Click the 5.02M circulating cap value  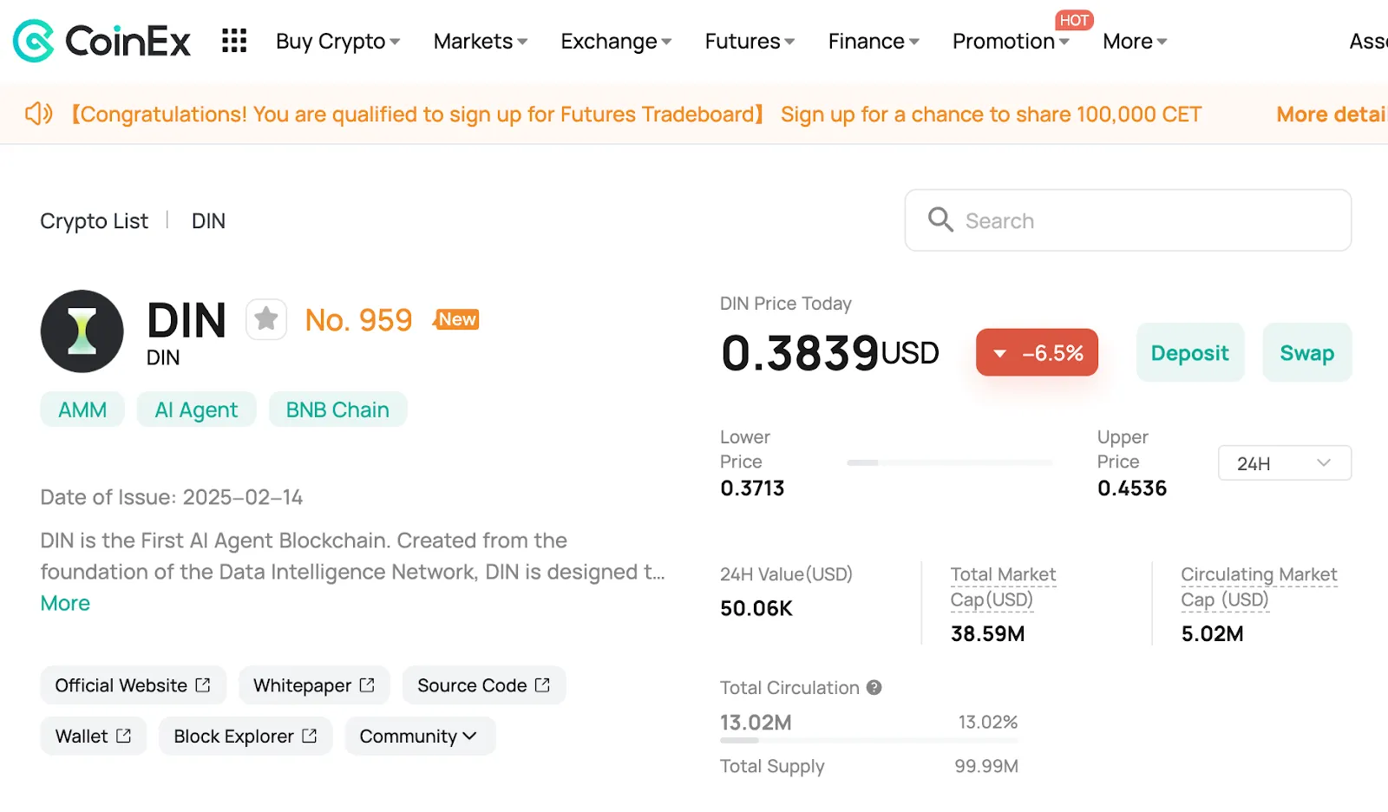[x=1212, y=633]
